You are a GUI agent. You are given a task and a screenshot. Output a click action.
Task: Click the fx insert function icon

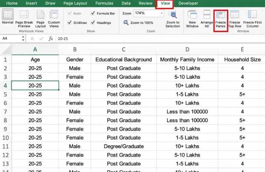(51, 39)
